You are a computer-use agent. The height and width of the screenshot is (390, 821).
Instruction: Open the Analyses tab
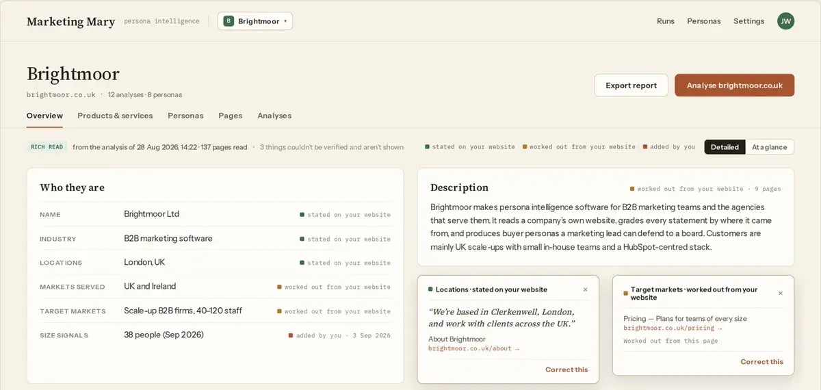point(274,116)
